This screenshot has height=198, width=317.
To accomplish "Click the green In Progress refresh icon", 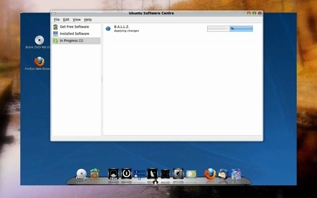I will tap(55, 41).
